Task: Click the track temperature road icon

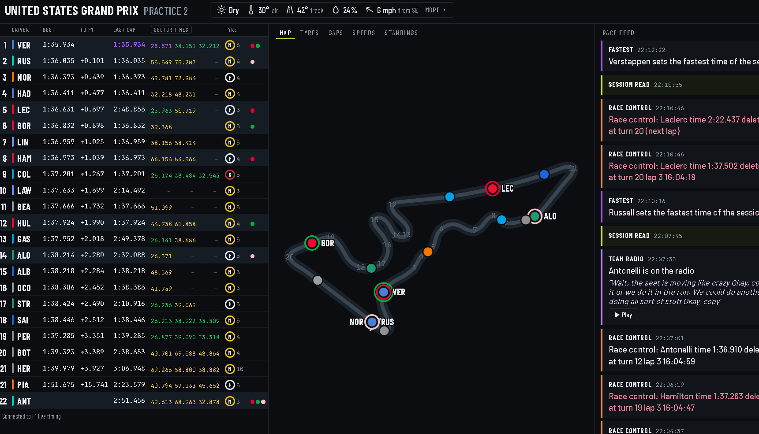Action: 290,10
